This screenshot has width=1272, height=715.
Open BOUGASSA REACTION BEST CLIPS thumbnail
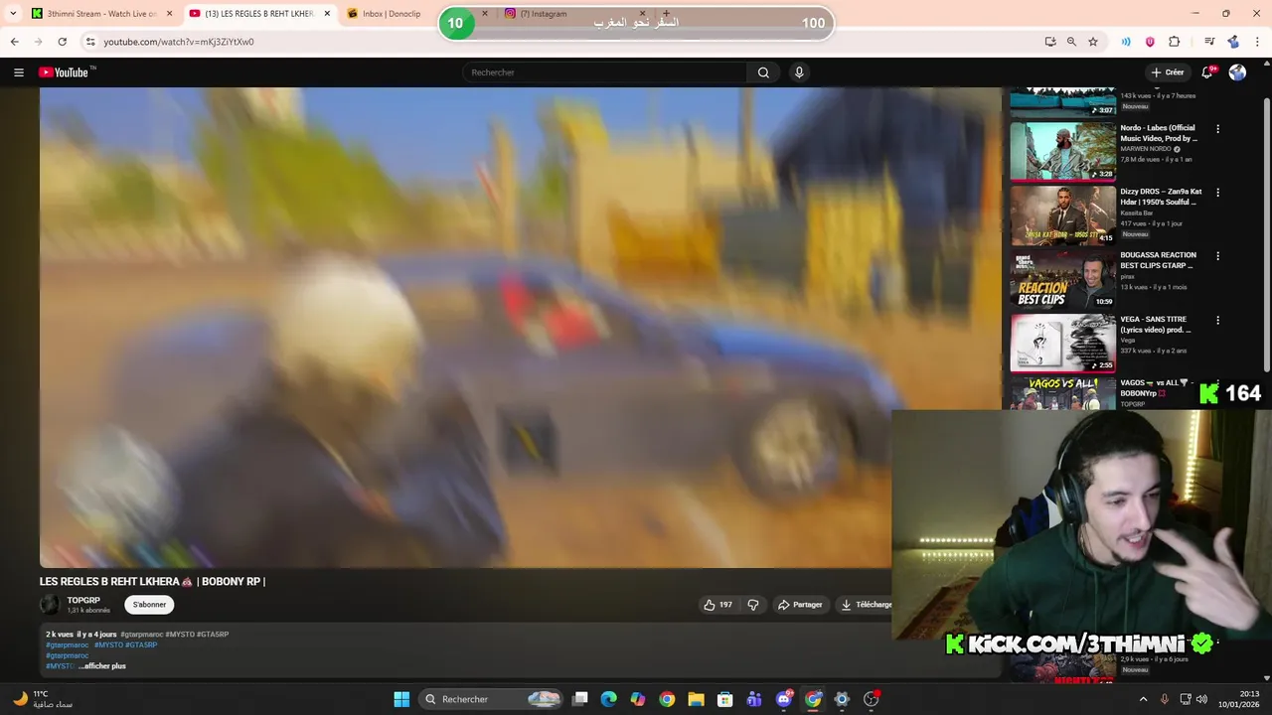(x=1062, y=279)
